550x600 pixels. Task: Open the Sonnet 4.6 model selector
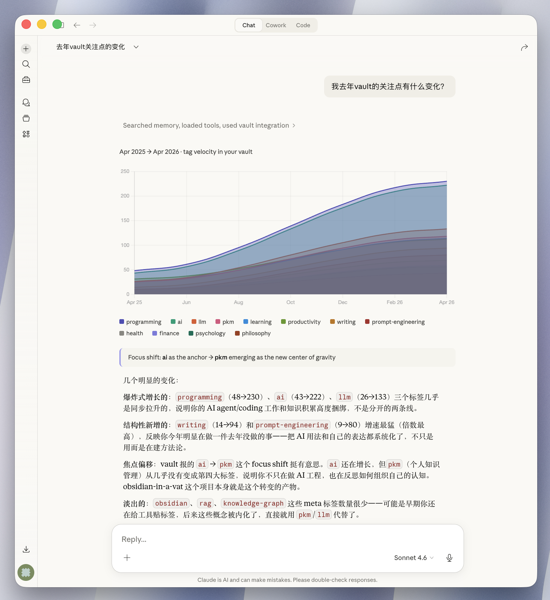tap(414, 558)
